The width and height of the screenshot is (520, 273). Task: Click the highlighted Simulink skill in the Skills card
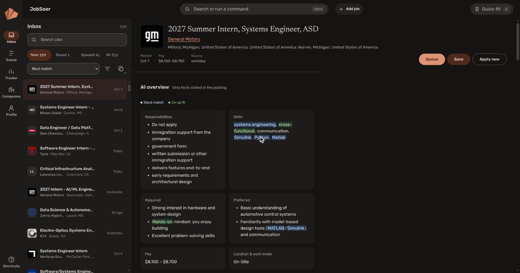[x=242, y=137]
